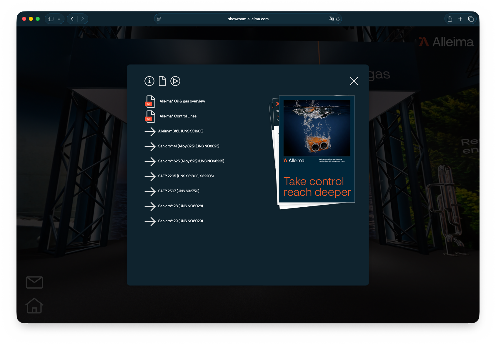Viewport: 496px width, 345px height.
Task: Click arrow beside Sanicro 41 entry
Action: 150,147
